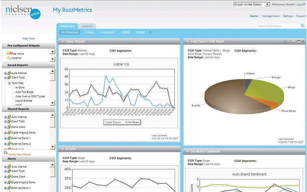Select External Demo 1 in Alerts
307x192 pixels.
click(21, 188)
